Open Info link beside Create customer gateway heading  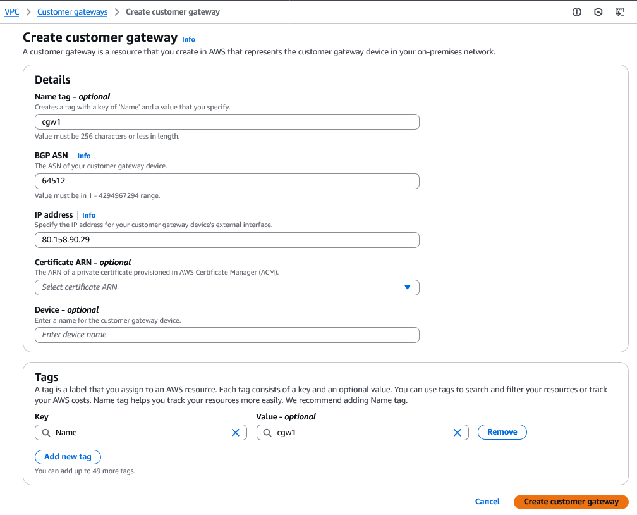click(188, 39)
